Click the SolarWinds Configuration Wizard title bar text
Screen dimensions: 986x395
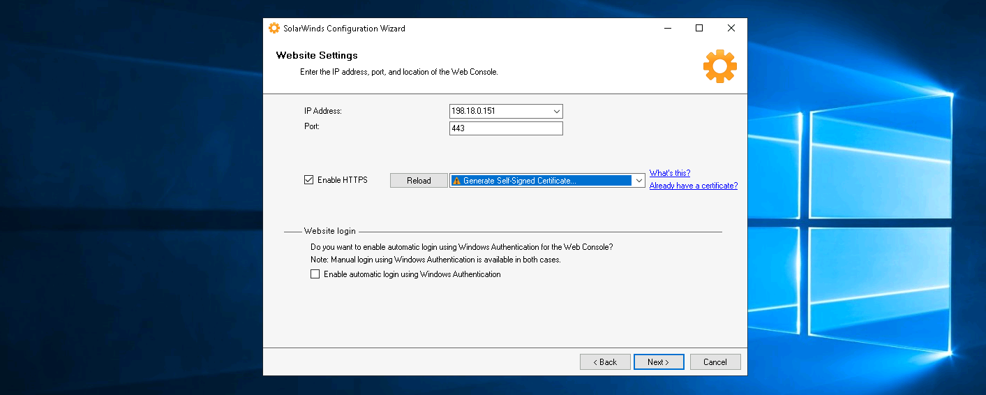[344, 29]
